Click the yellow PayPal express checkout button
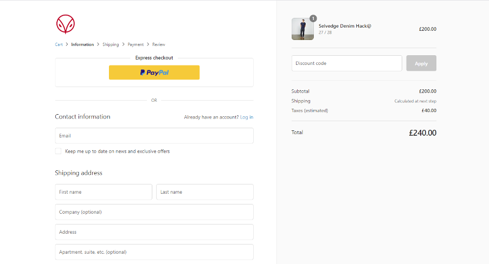The image size is (489, 264). coord(154,72)
